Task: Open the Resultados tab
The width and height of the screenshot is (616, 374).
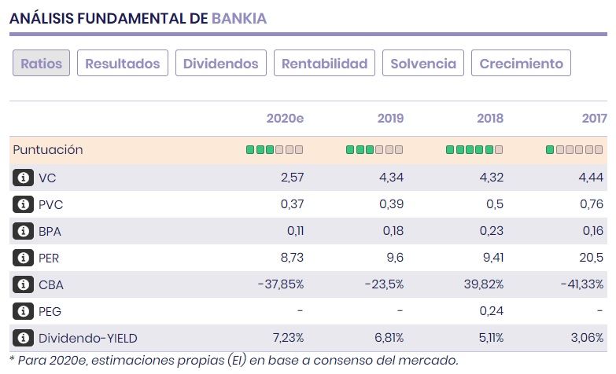Action: (x=122, y=64)
